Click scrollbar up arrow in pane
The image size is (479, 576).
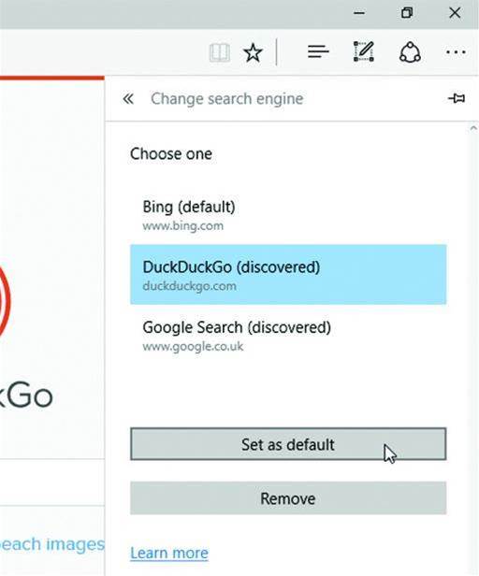[x=473, y=128]
